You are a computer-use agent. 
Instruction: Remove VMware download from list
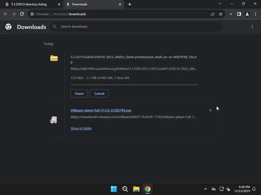point(210,110)
